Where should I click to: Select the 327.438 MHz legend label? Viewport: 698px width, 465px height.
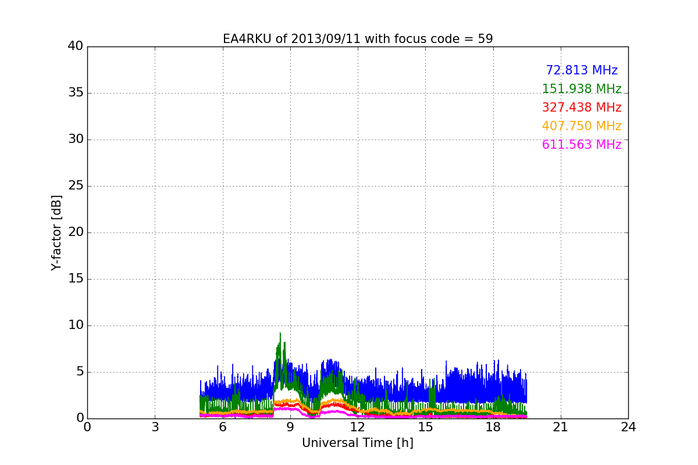[582, 108]
